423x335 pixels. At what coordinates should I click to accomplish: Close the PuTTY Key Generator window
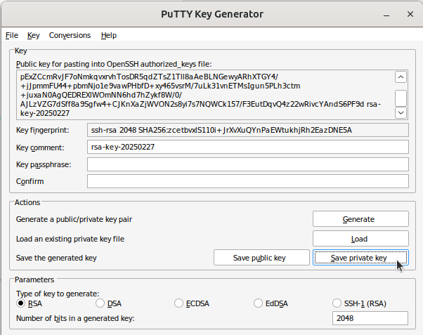410,14
